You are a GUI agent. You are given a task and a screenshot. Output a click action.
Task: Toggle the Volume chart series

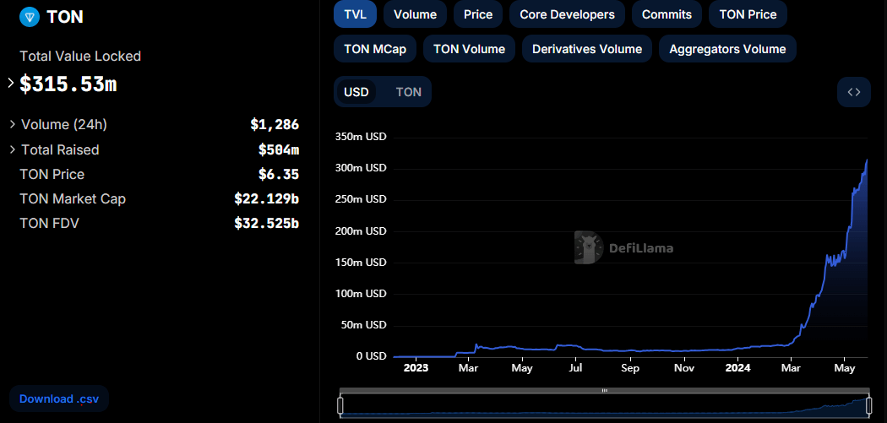tap(416, 14)
